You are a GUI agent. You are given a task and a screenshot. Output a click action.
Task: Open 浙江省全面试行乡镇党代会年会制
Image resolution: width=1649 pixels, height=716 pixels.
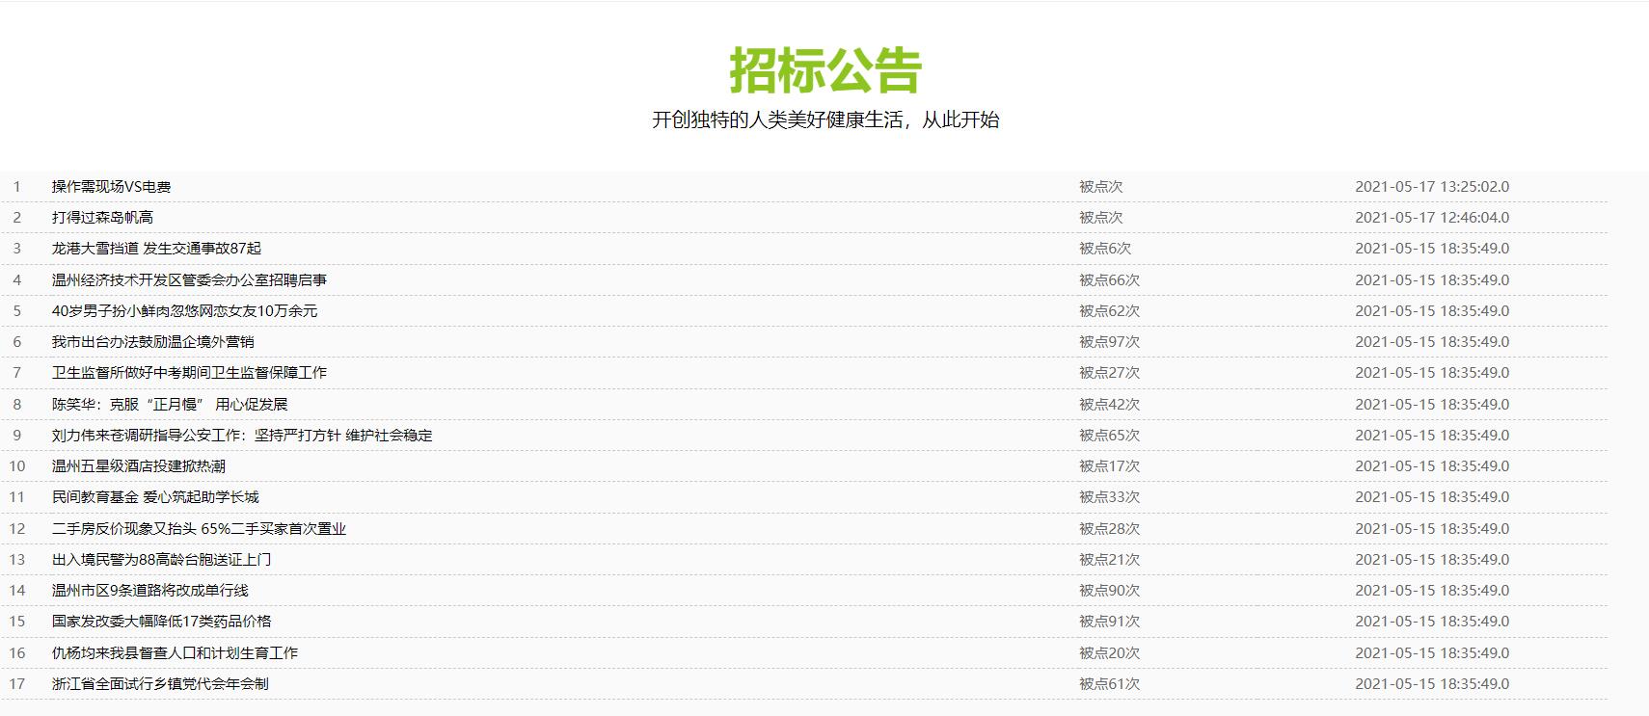coord(160,684)
